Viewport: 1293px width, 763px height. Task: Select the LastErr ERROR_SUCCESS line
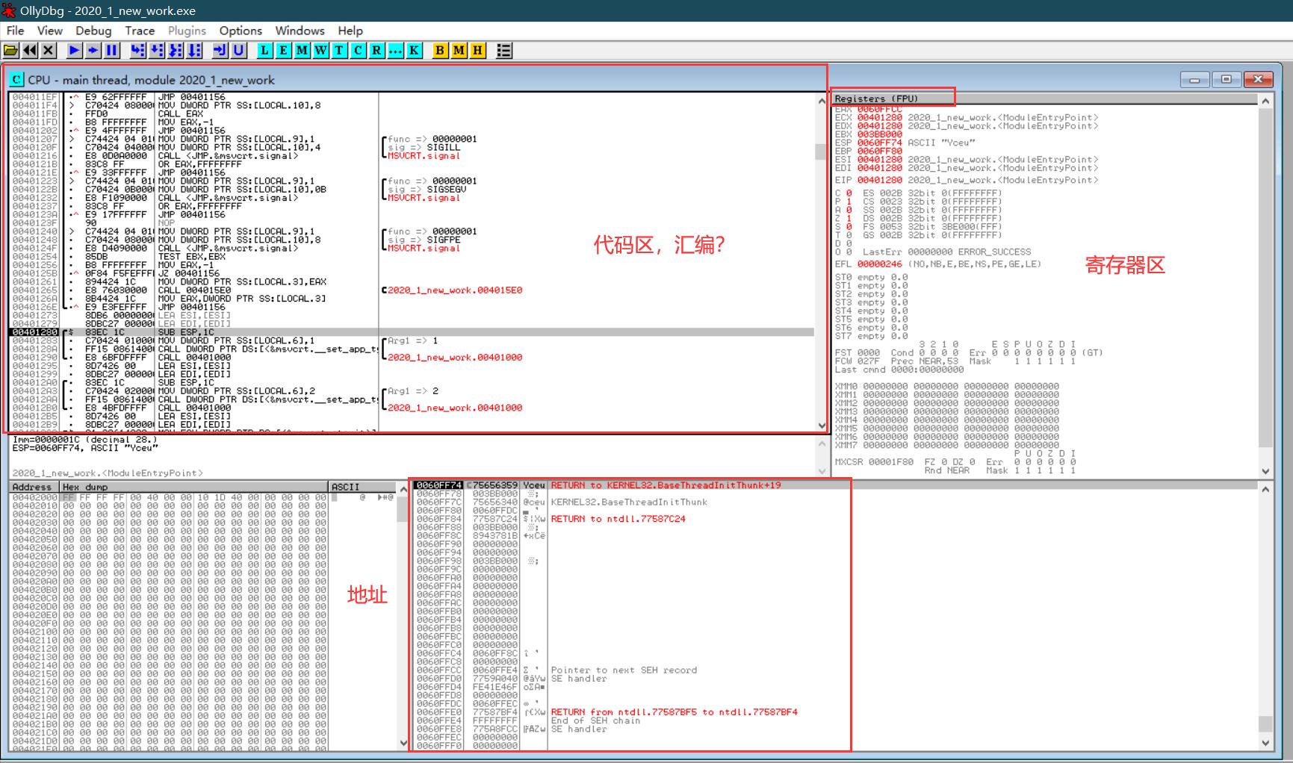click(946, 252)
